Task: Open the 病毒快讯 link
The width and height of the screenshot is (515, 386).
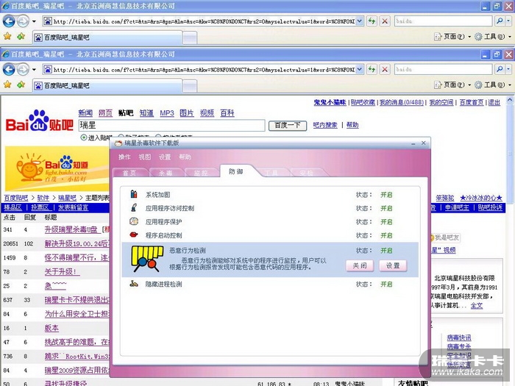Action: click(x=459, y=337)
